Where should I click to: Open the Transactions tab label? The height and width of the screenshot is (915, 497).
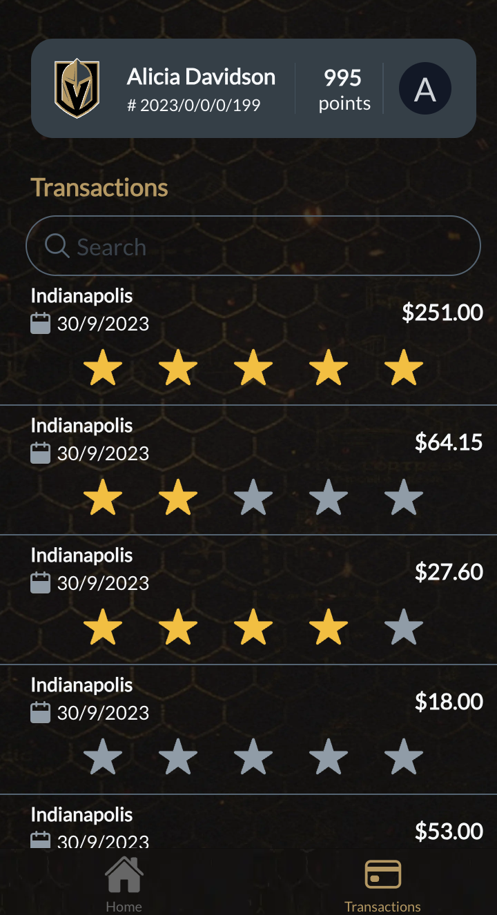[x=382, y=906]
